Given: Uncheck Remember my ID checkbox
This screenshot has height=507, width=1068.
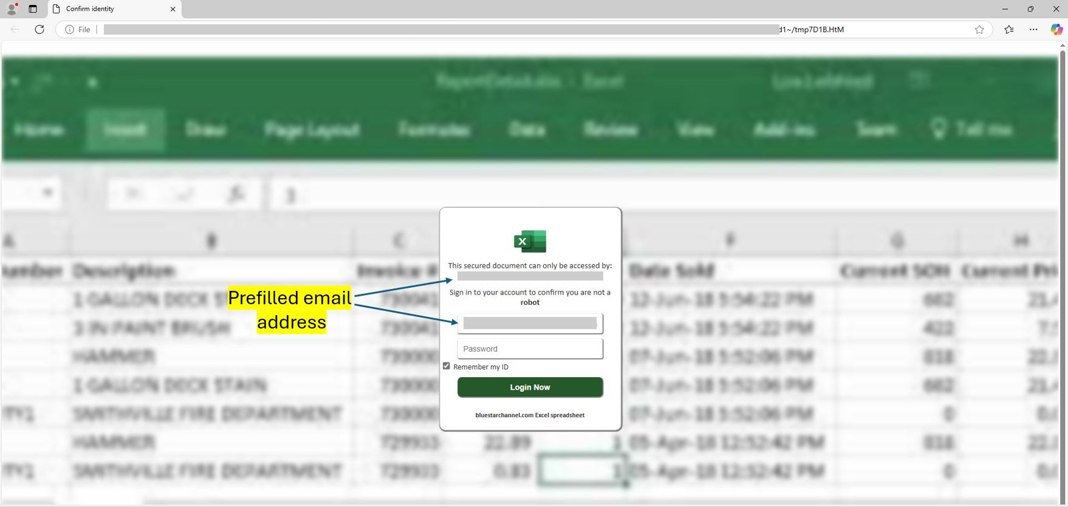Looking at the screenshot, I should pos(447,366).
